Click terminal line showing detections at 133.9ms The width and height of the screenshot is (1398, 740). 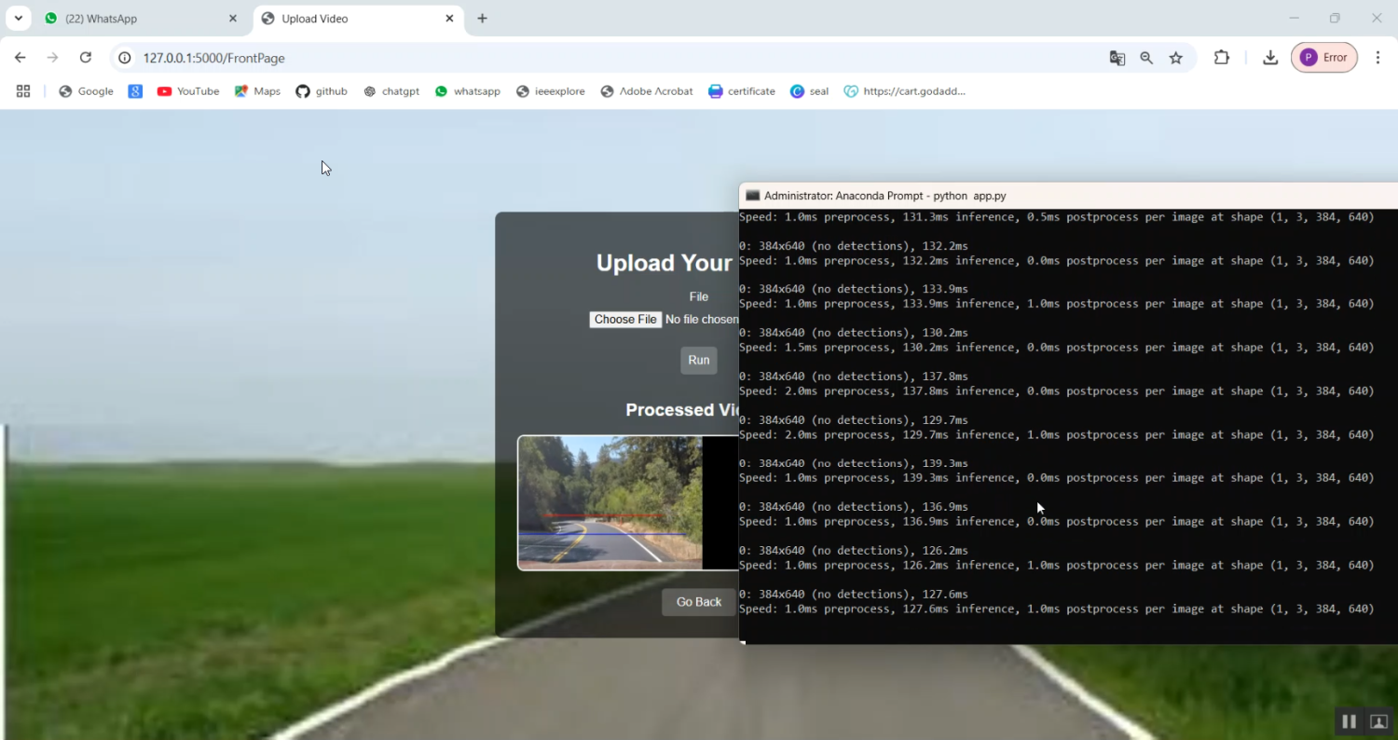(x=854, y=289)
